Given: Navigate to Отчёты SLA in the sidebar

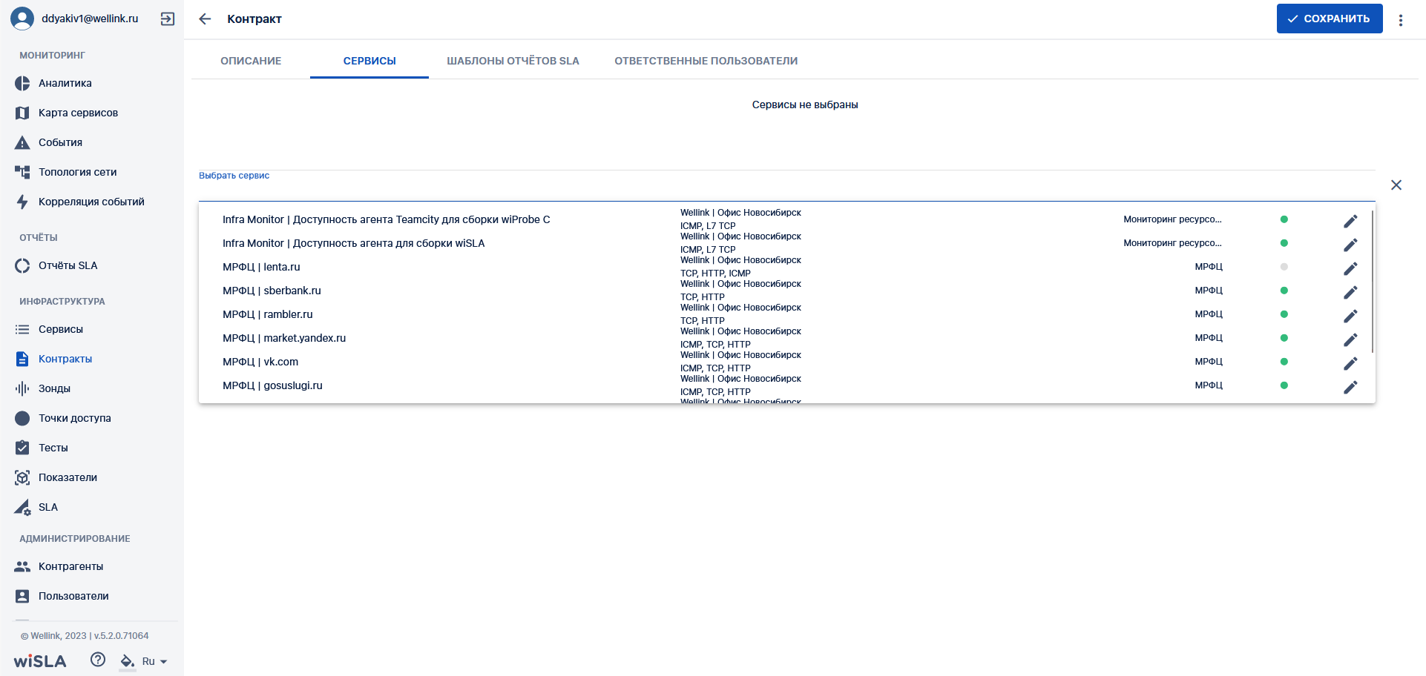Looking at the screenshot, I should pos(68,265).
